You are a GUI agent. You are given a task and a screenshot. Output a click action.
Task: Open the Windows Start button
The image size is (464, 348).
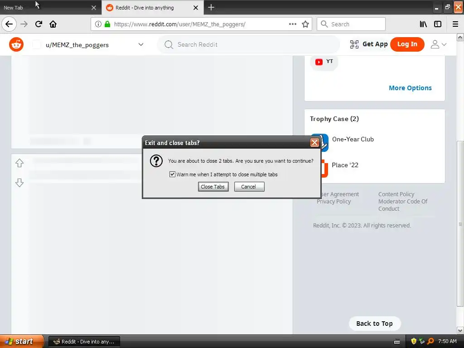(22, 341)
